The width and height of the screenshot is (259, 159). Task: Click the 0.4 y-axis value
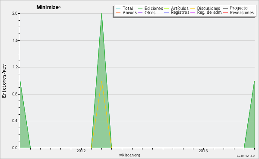[x=15, y=121]
